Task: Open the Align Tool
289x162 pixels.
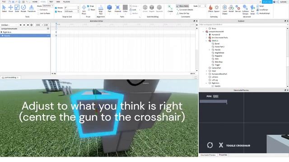Action: click(101, 9)
